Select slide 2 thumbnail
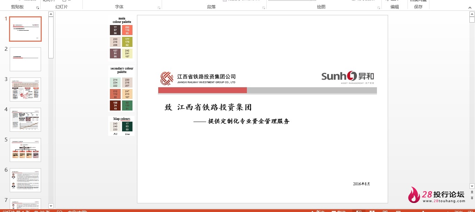The image size is (475, 212). (x=25, y=59)
